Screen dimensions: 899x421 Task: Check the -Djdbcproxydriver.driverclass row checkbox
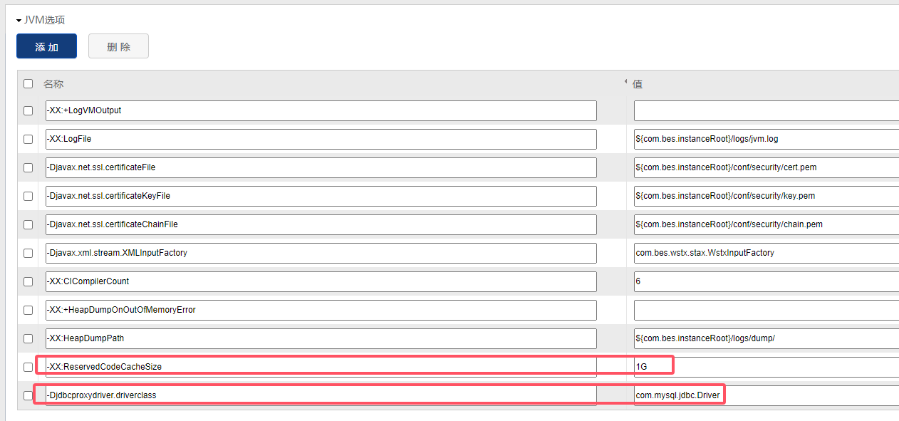tap(28, 395)
